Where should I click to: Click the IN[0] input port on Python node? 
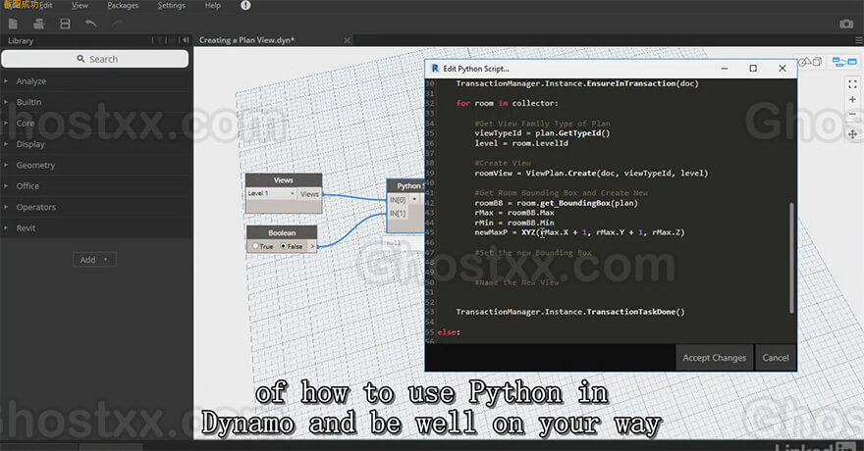pyautogui.click(x=398, y=200)
